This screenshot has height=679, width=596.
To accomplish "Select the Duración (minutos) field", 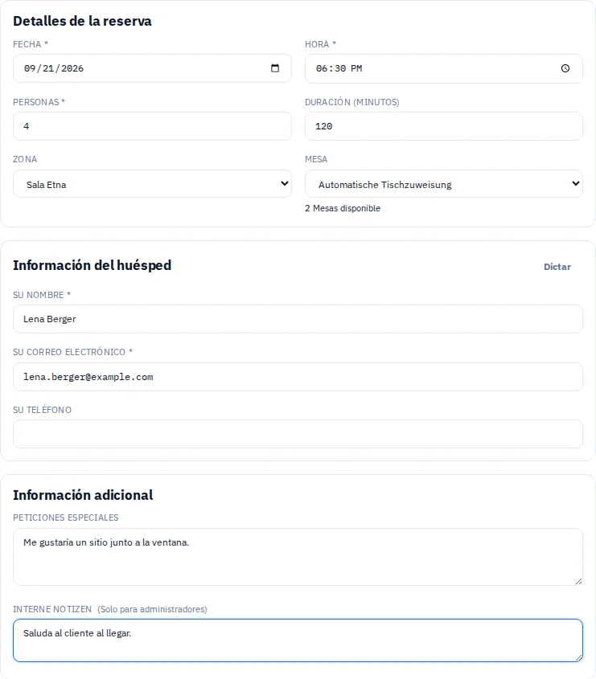I will coord(444,126).
